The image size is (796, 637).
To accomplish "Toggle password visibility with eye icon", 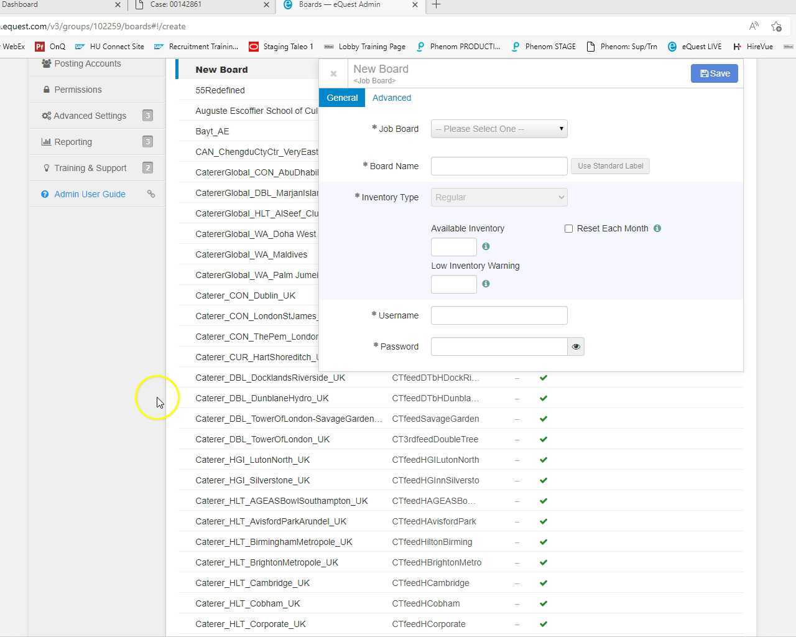I will [x=576, y=346].
